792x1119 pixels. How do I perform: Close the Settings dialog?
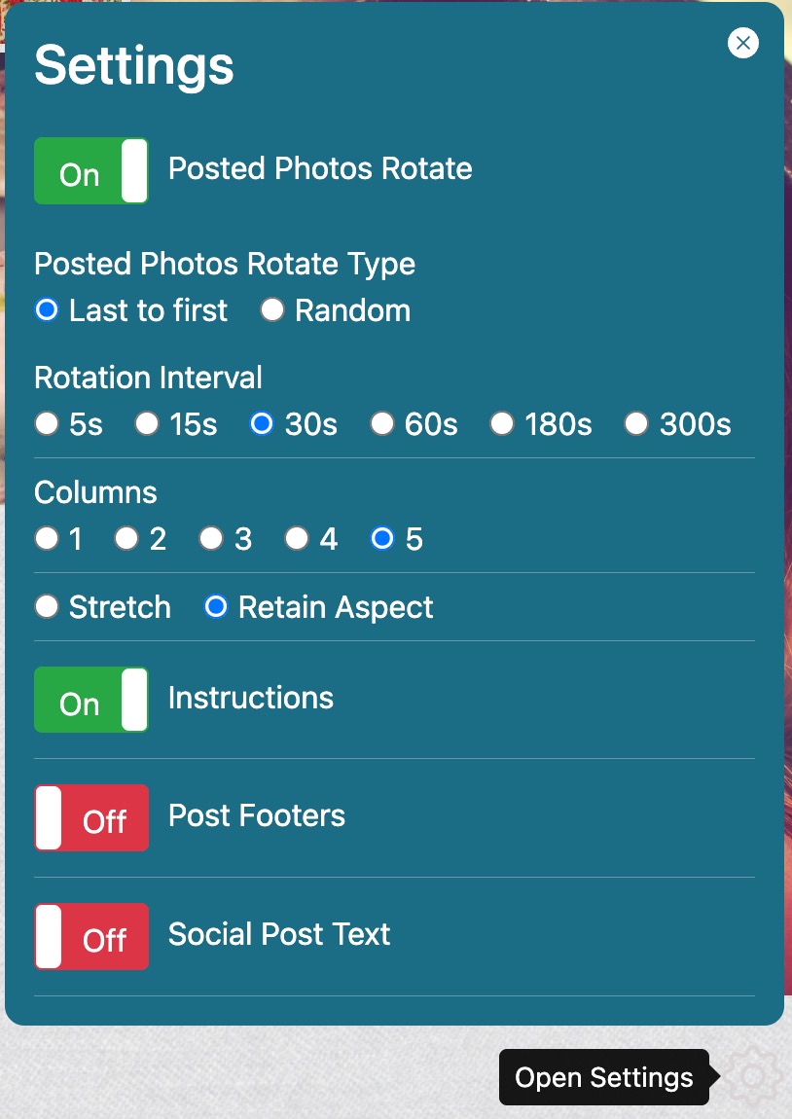pos(742,43)
